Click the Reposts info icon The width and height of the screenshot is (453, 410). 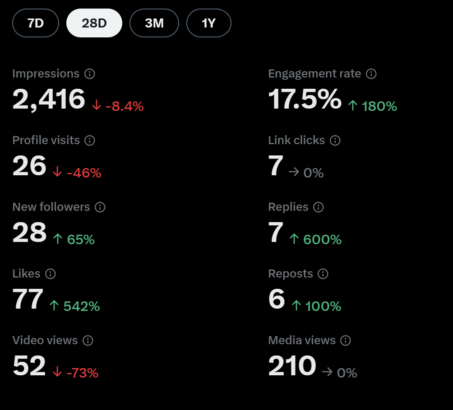tap(323, 274)
